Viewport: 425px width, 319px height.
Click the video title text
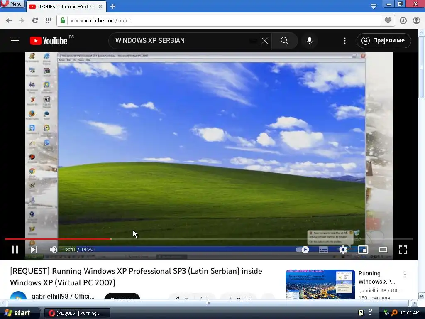(136, 277)
